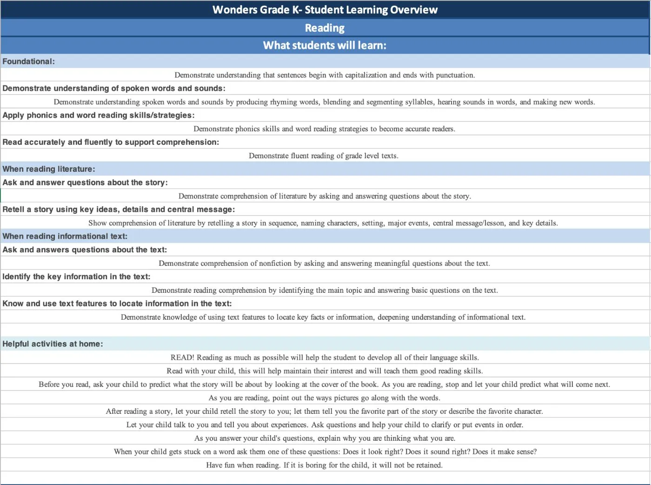Image resolution: width=651 pixels, height=485 pixels.
Task: Click 'Demonstrate understanding of spoken words and sounds:' heading
Action: pos(325,88)
